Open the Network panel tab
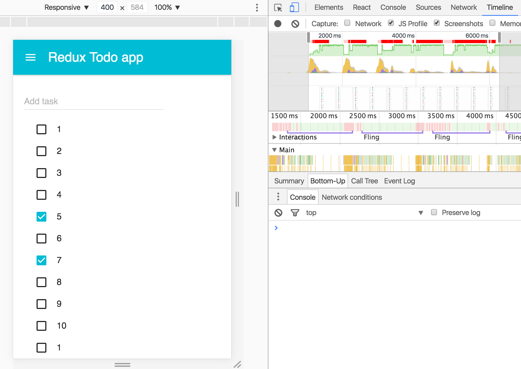The width and height of the screenshot is (521, 369). (x=464, y=7)
